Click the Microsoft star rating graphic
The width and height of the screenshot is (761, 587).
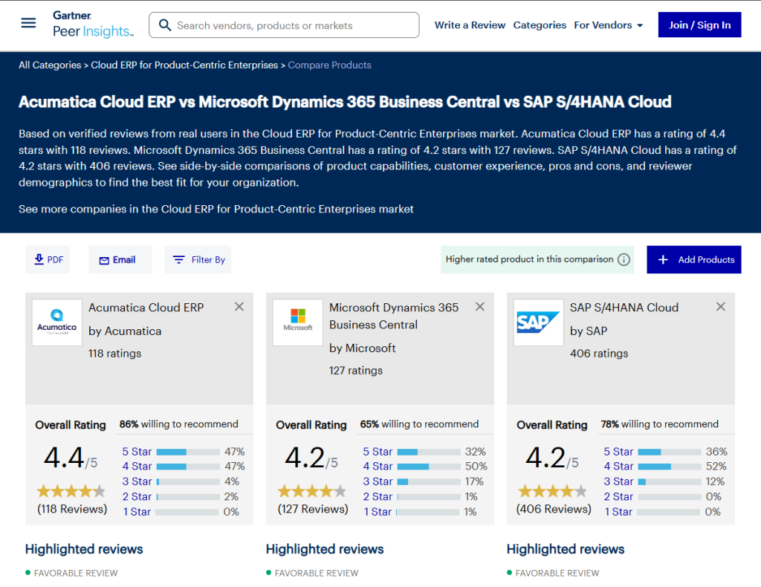[x=311, y=491]
